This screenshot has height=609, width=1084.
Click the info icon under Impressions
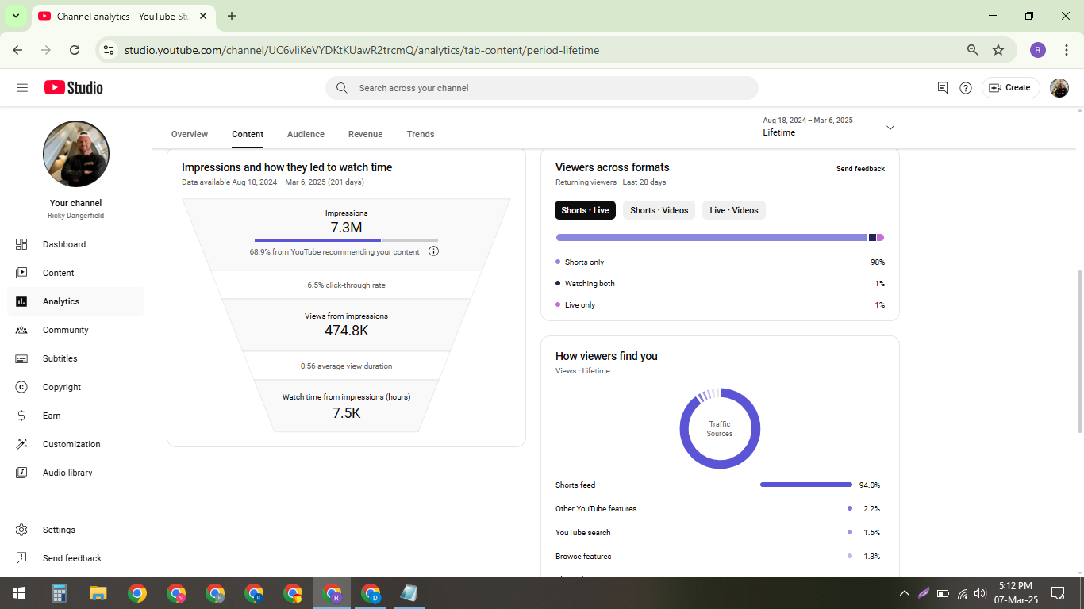click(433, 251)
